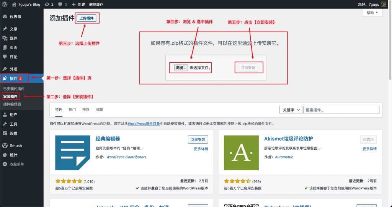The width and height of the screenshot is (392, 207).
Task: Switch to the 收藏 tab
Action: (99, 110)
